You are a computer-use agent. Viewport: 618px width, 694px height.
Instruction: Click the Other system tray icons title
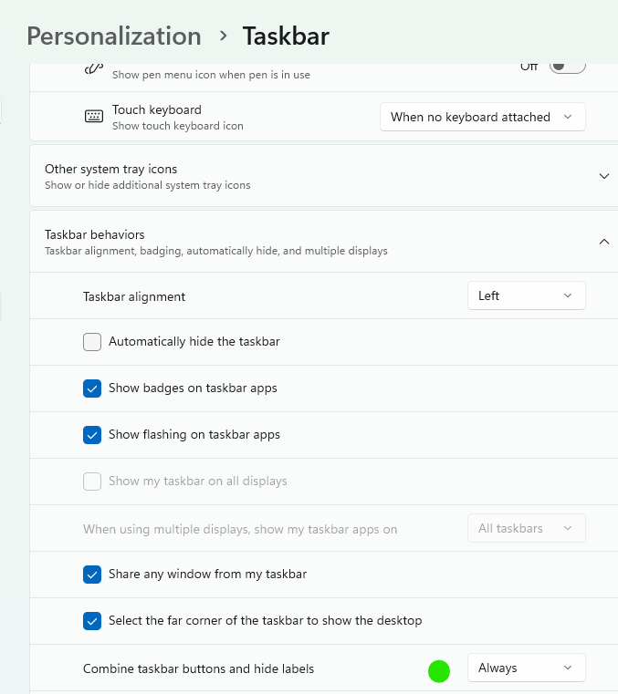pos(110,169)
